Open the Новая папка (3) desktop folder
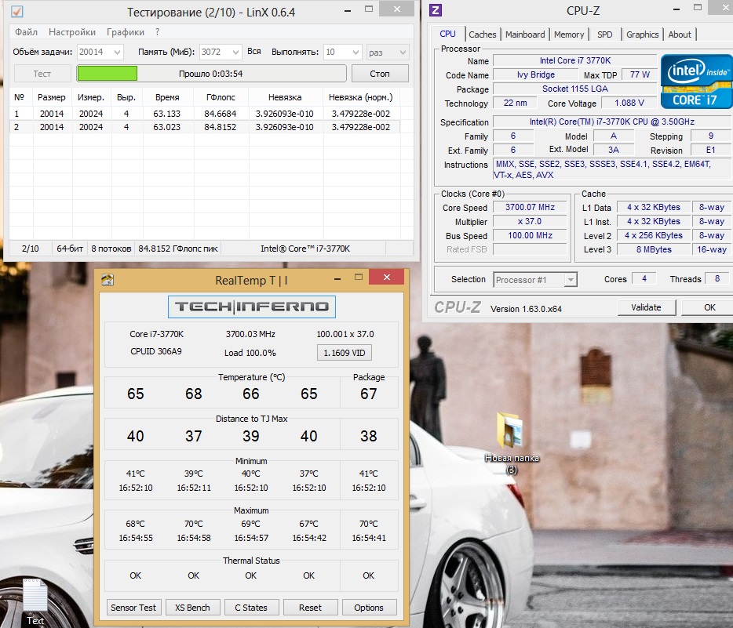Screen dimensions: 733x628 pos(511,430)
